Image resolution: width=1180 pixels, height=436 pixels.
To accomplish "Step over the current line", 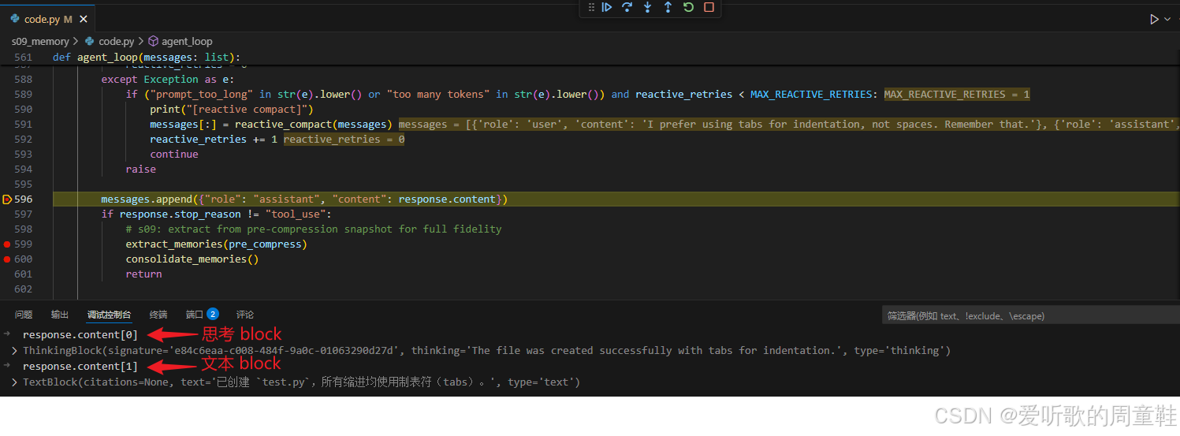I will (x=627, y=7).
